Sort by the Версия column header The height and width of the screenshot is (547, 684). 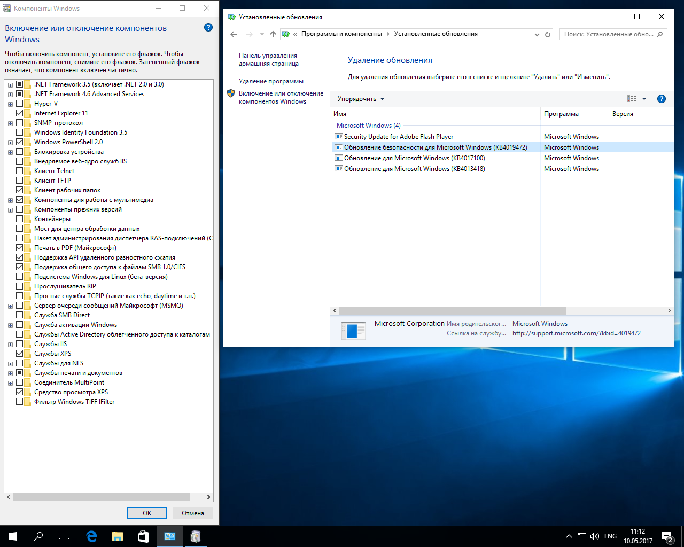[x=641, y=114]
